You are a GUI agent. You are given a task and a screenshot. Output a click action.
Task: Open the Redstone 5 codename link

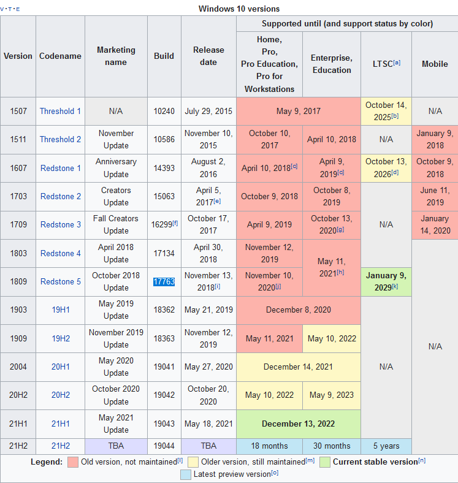61,281
